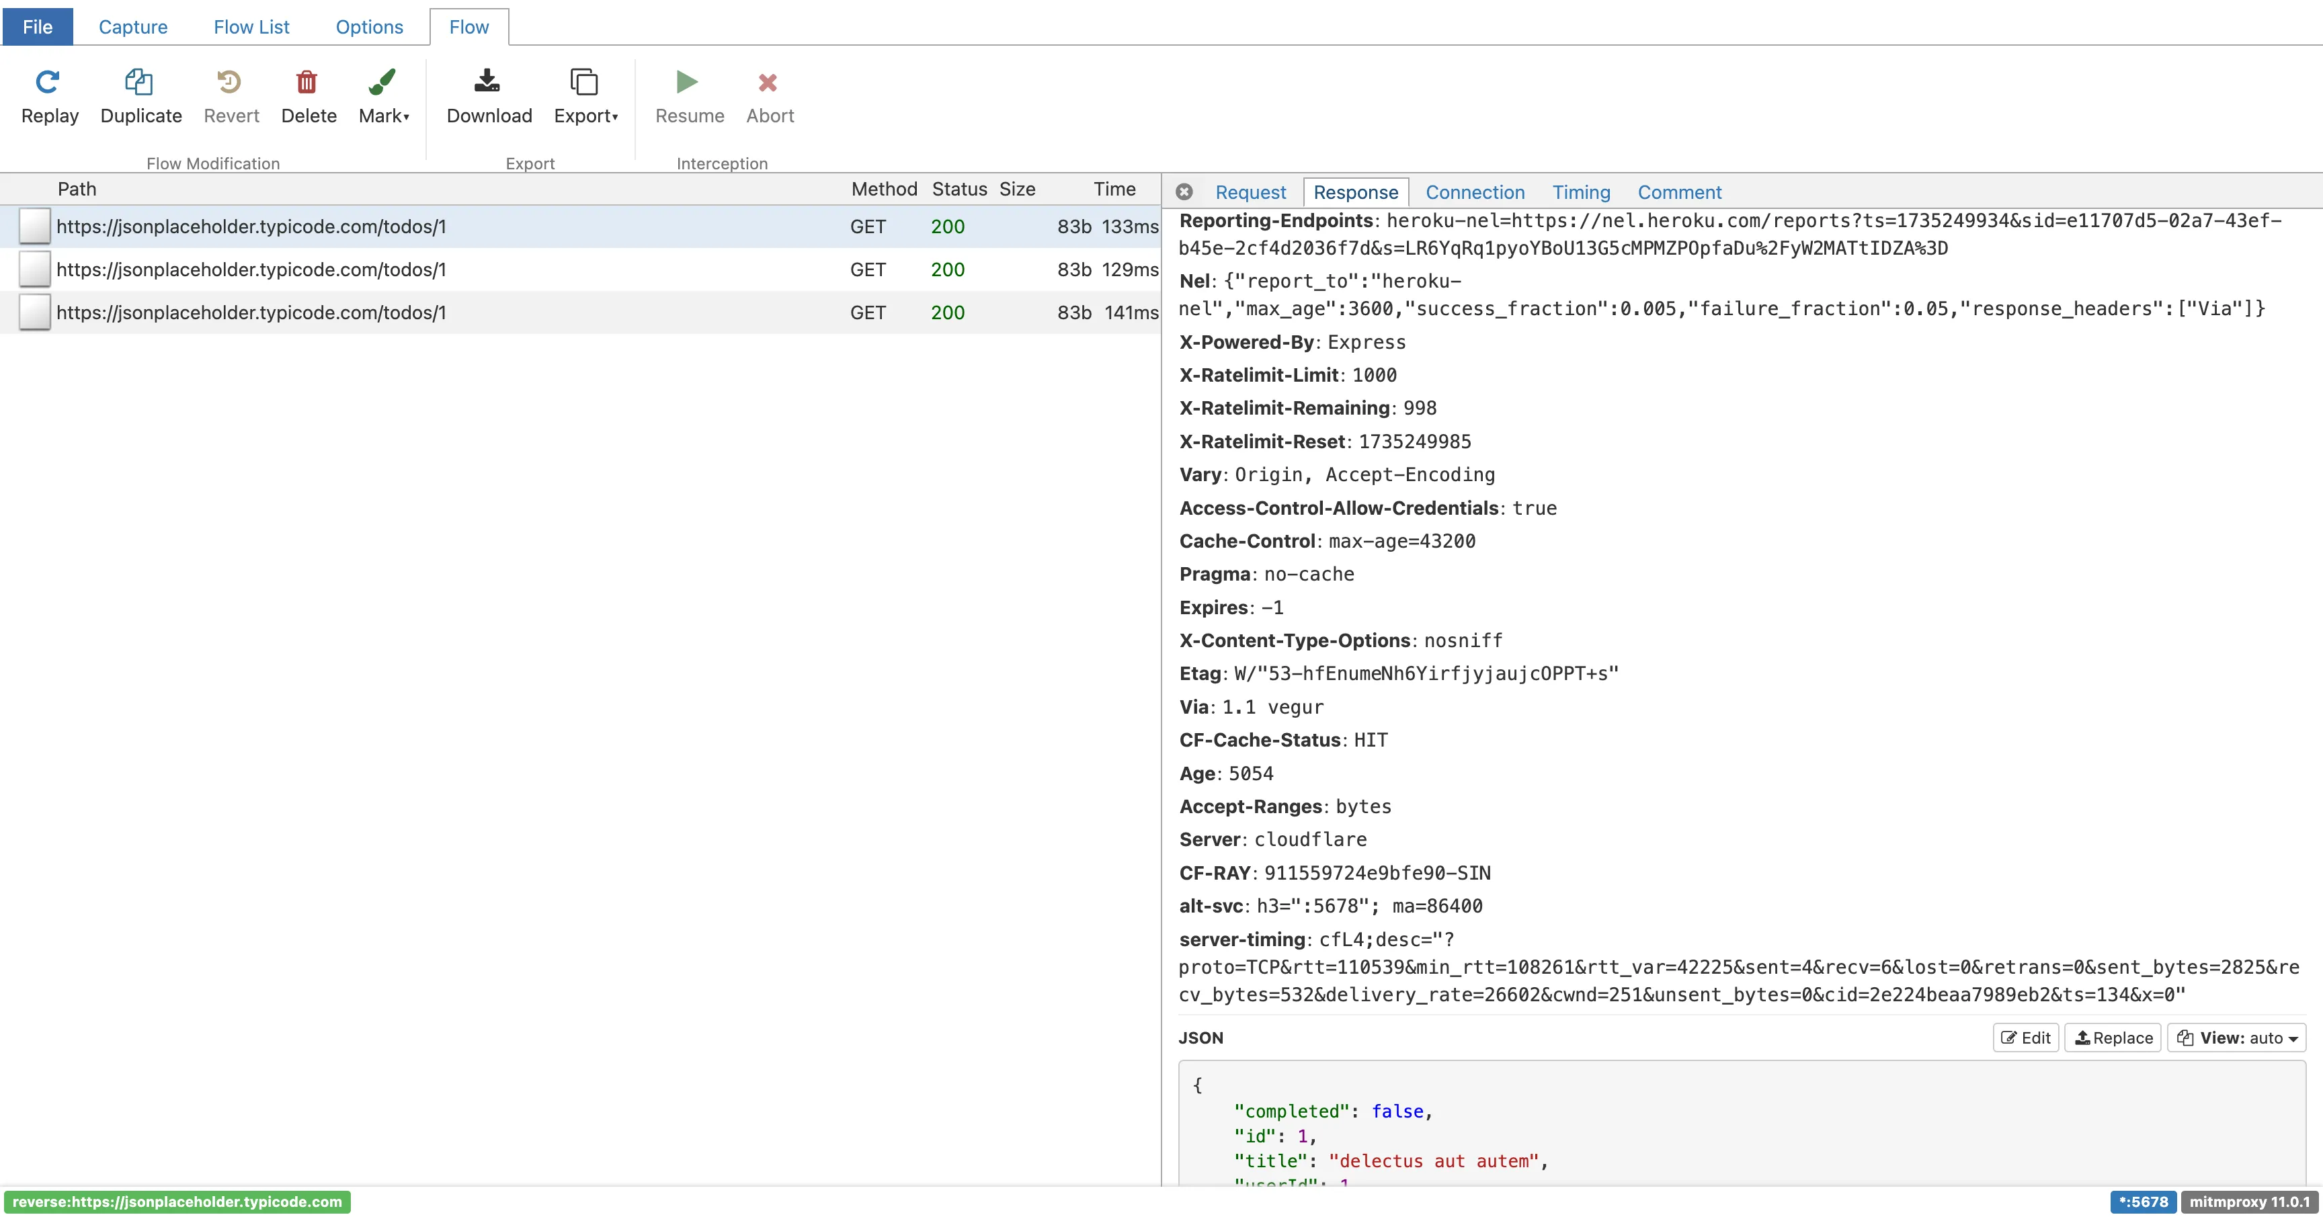The height and width of the screenshot is (1219, 2323).
Task: Click the X-Powered-By header value Express
Action: (1367, 343)
